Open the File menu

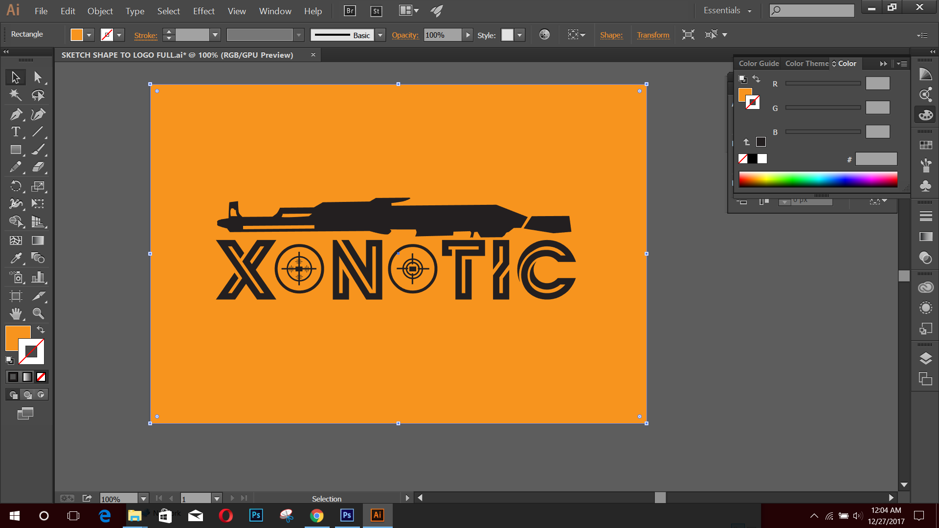(x=41, y=11)
